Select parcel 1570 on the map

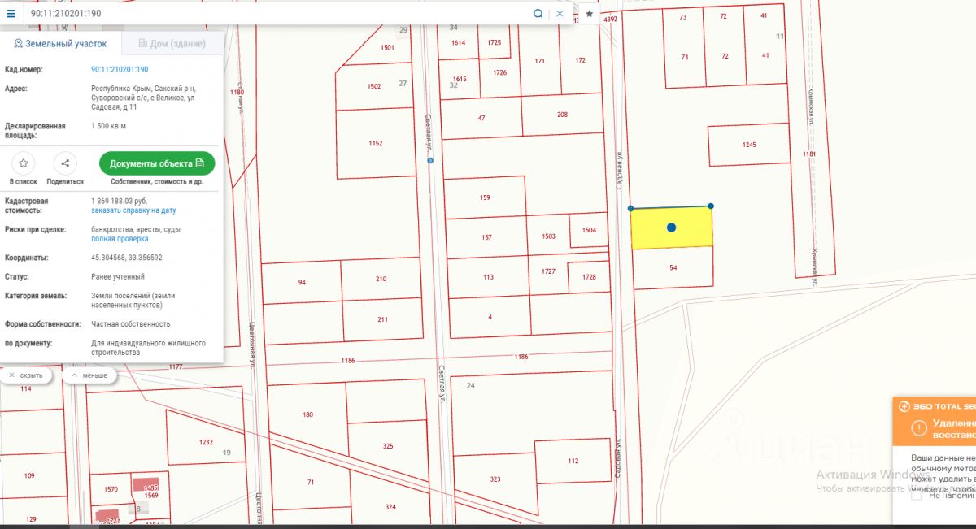111,489
